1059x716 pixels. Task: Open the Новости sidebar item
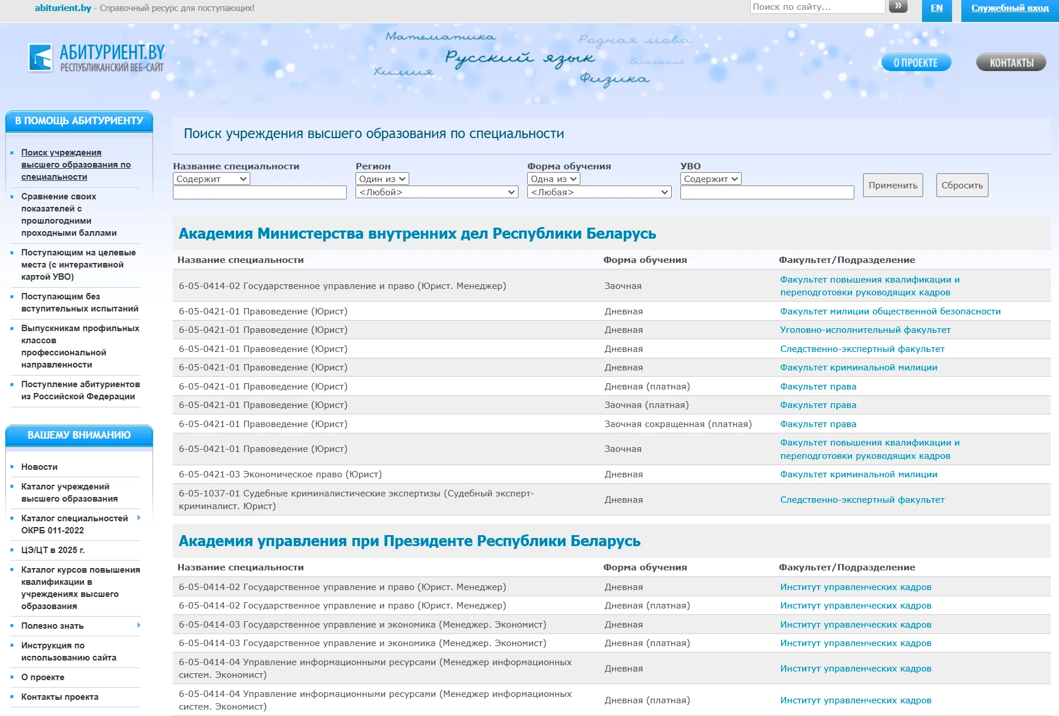39,467
